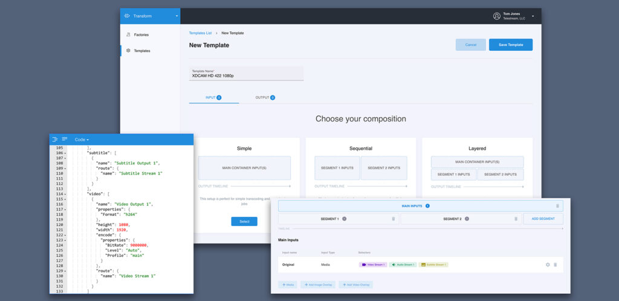Click the Media input type cell
This screenshot has height=301, width=619.
click(x=326, y=265)
